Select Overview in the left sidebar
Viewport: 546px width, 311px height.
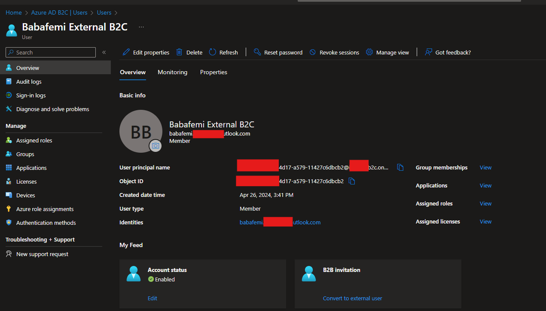pos(55,68)
